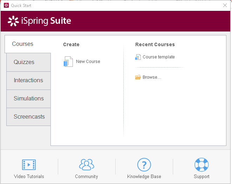Switch to the Quizzes tab
Viewport: 232px width, 184px height.
click(28, 62)
